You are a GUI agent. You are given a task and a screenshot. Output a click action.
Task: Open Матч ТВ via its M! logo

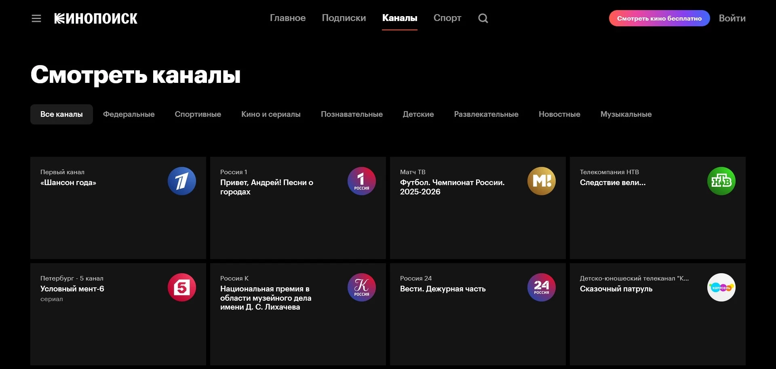pos(542,181)
